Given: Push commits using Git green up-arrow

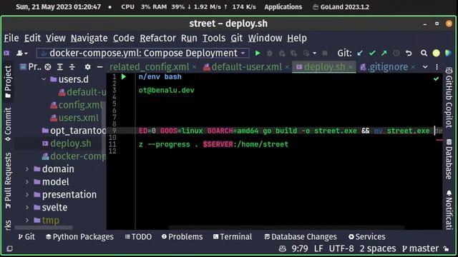Looking at the screenshot, I should click(x=384, y=54).
